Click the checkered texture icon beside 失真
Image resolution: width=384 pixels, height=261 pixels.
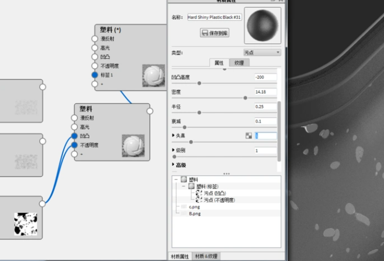(x=248, y=135)
